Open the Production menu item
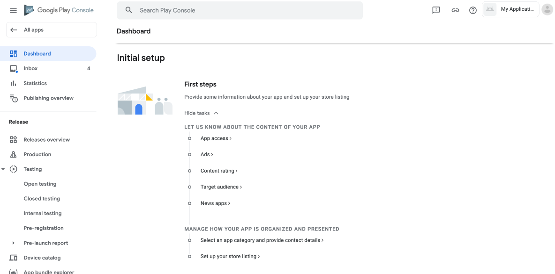Viewport: 555px width, 274px height. point(37,154)
